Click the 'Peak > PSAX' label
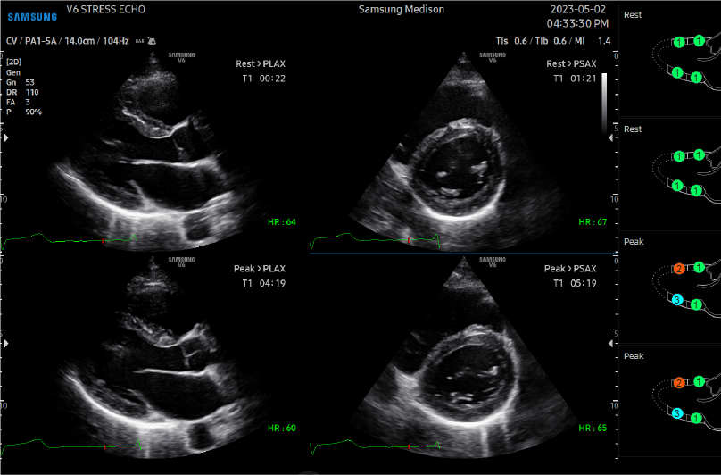This screenshot has width=721, height=475. point(570,269)
